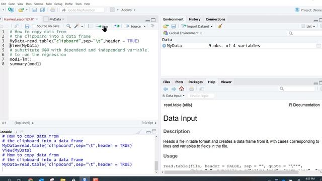Click the Help search field
322x181 pixels.
coord(296,88)
